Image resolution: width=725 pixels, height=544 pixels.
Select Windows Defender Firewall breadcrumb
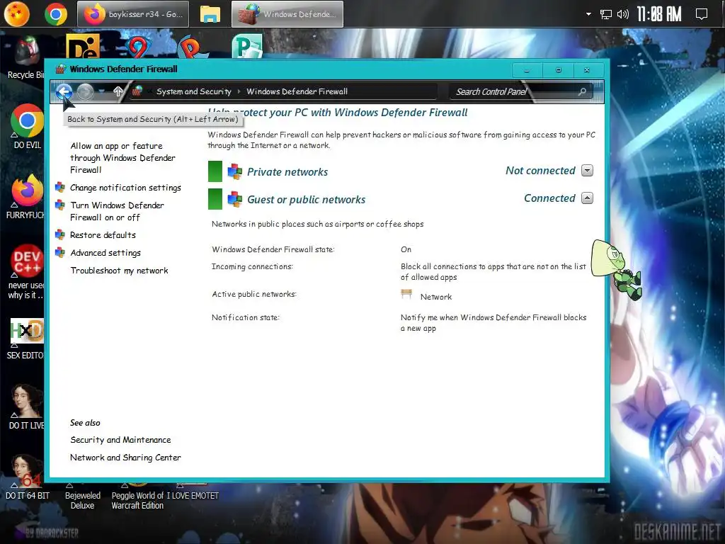click(297, 91)
